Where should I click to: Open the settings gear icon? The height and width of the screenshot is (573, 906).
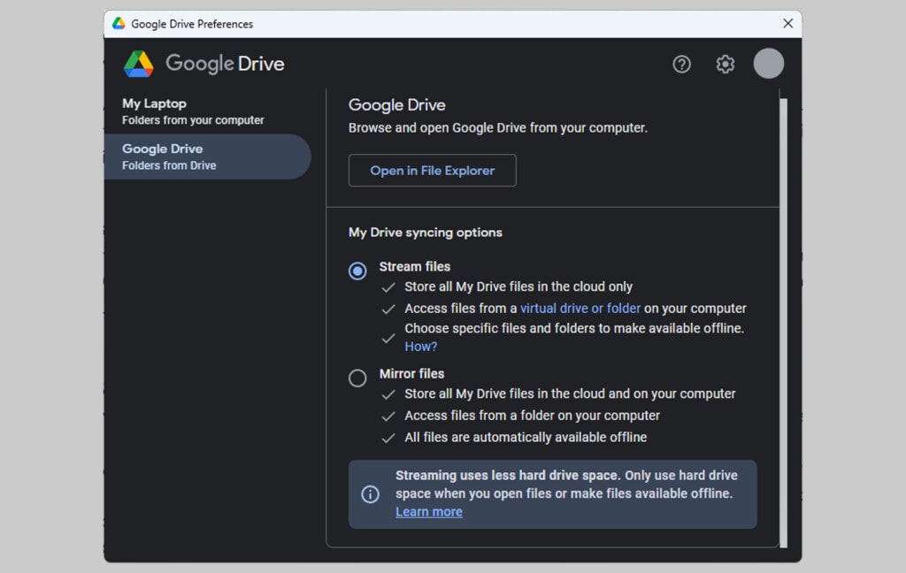coord(725,64)
